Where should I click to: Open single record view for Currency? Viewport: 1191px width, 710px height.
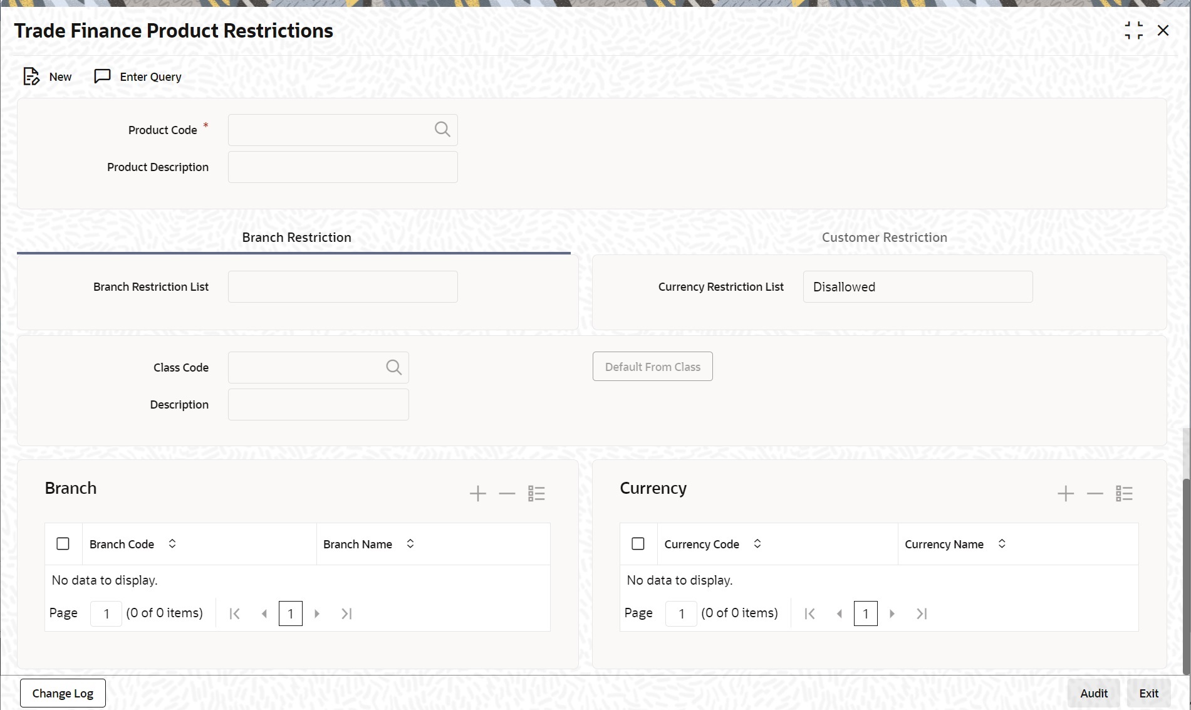coord(1124,494)
